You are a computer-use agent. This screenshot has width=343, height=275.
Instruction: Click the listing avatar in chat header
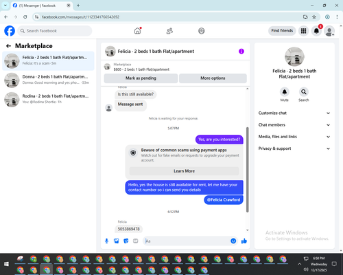coord(110,52)
